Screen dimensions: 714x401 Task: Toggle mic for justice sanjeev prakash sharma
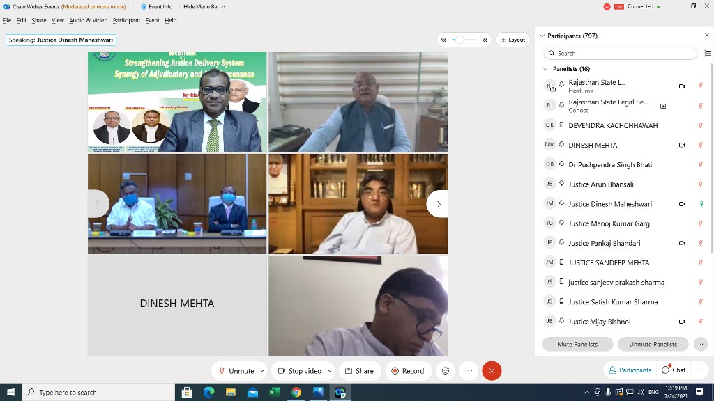pyautogui.click(x=701, y=283)
